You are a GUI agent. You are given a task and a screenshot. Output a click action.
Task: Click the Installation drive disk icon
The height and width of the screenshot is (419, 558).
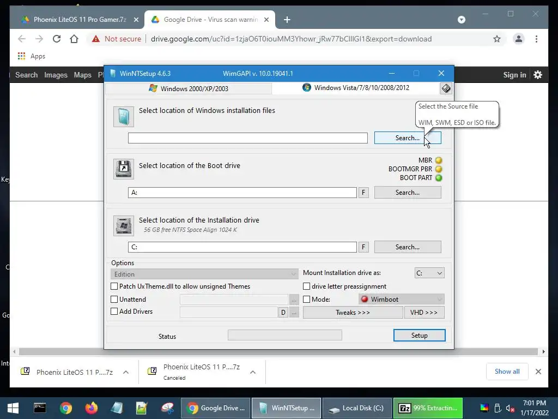(124, 225)
